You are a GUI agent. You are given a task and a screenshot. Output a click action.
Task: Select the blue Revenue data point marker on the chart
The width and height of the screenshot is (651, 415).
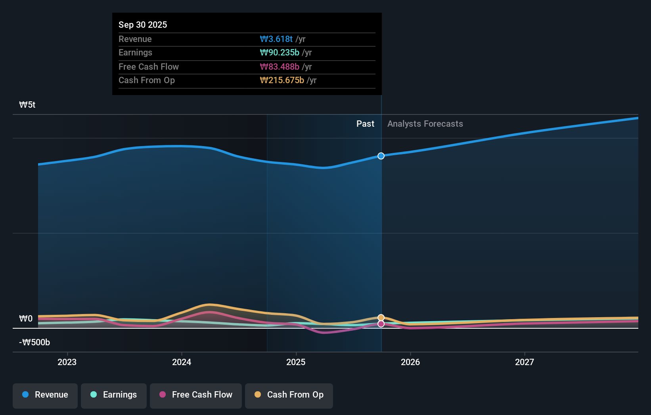(x=381, y=156)
